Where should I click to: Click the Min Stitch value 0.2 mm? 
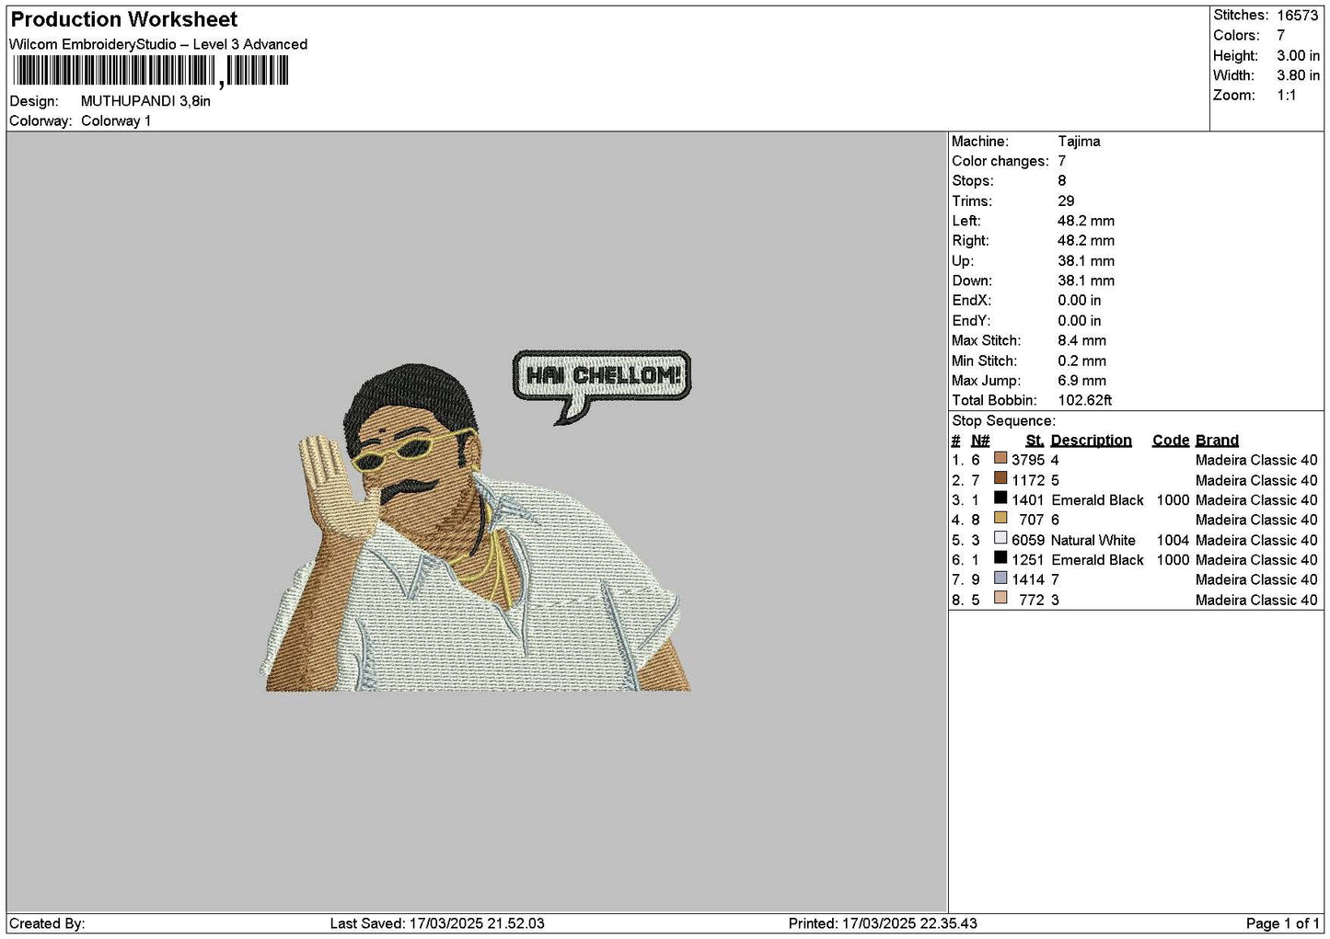tap(1082, 361)
